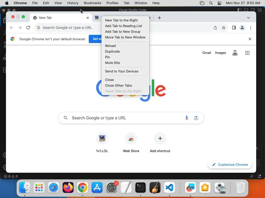Open the Gmail link

click(x=207, y=53)
